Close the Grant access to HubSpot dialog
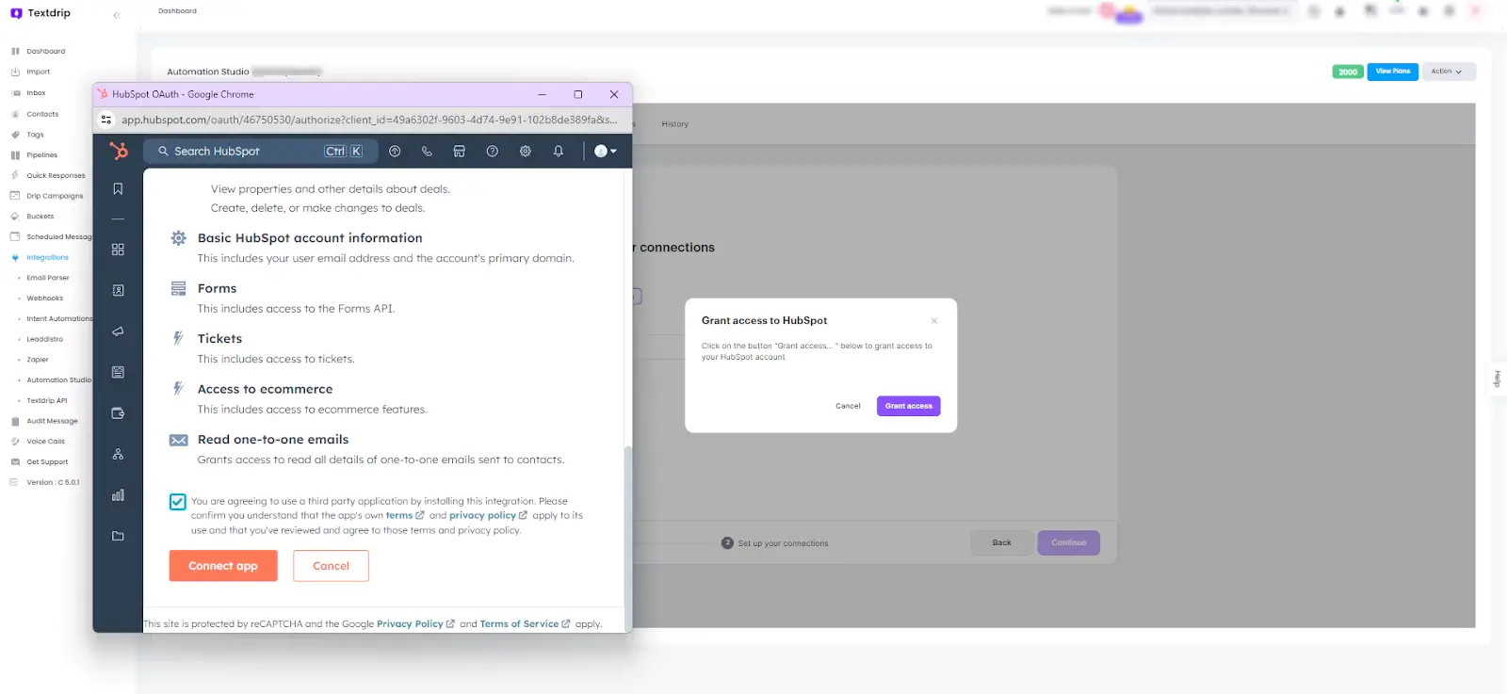Viewport: 1507px width, 694px height. tap(934, 321)
